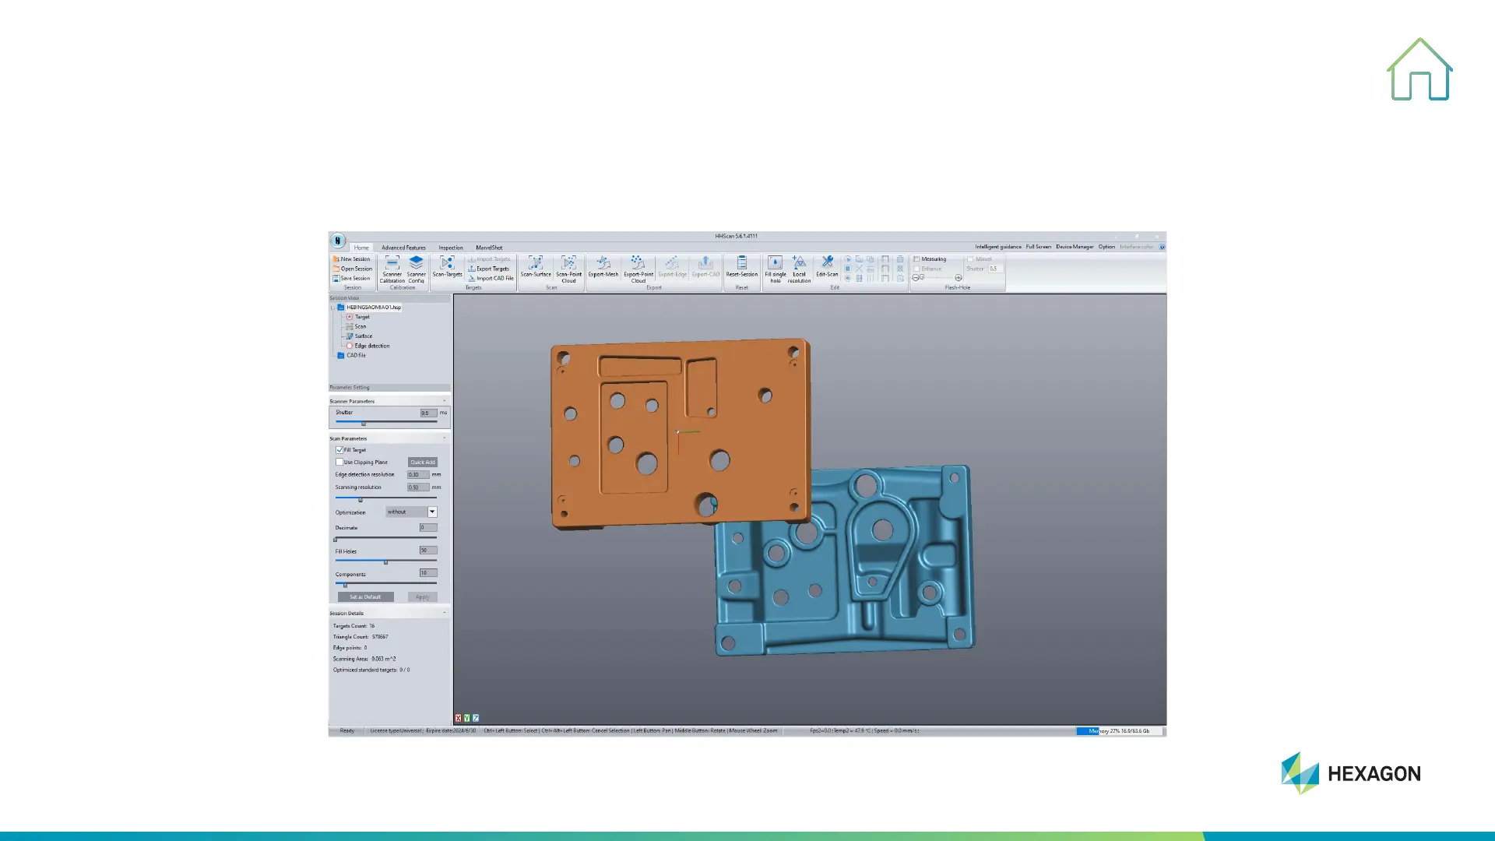Uncheck the Fill Target checkbox
The height and width of the screenshot is (841, 1495).
(x=339, y=450)
